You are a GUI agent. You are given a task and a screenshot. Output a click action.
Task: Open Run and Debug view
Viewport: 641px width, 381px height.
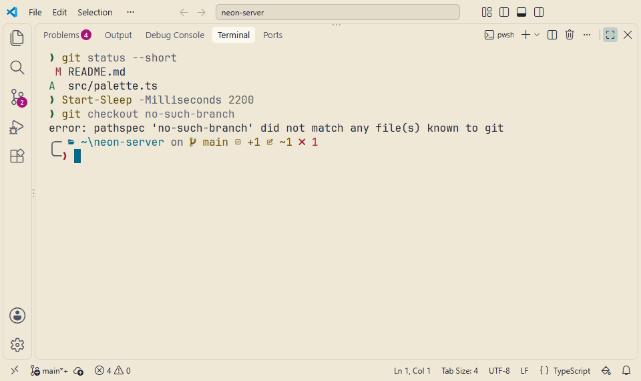17,127
